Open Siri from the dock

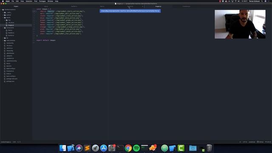point(79,148)
